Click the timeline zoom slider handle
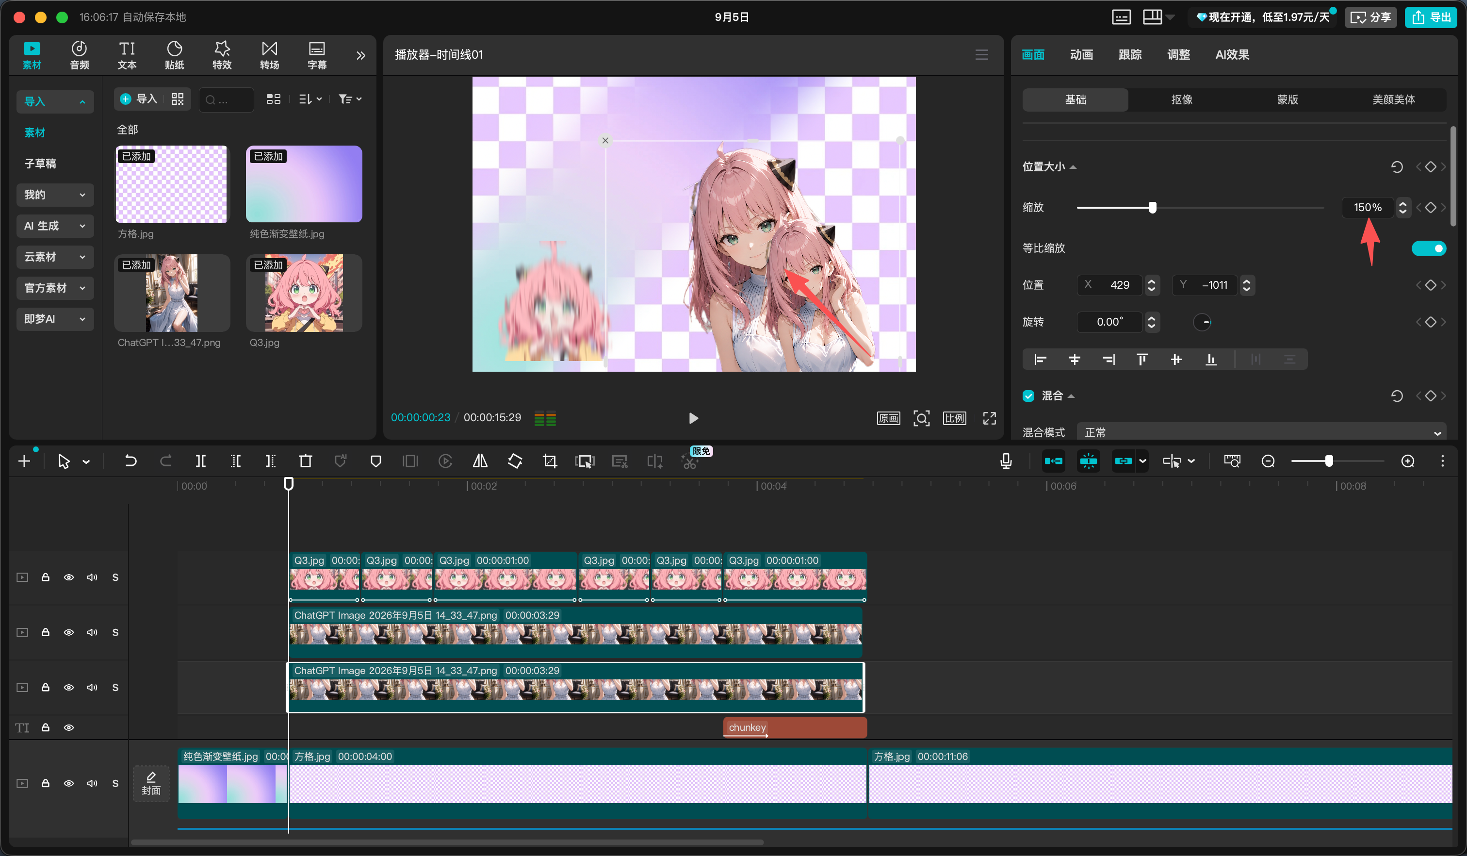This screenshot has height=856, width=1467. pos(1329,461)
